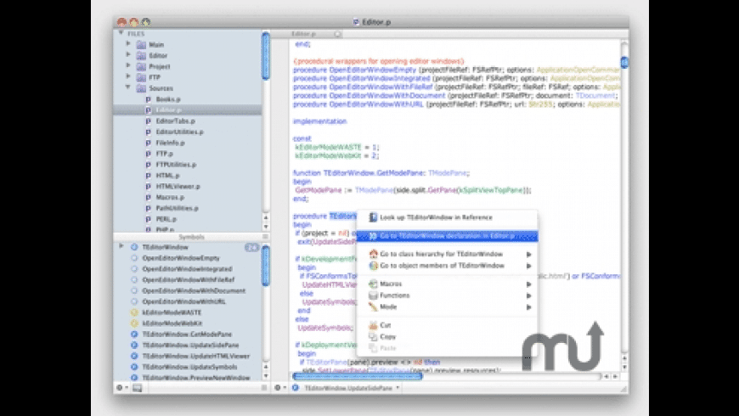Click the Symbols panel header
Screen dimensions: 739x416
191,237
